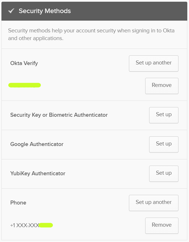Select the Okta Verify label
189x242 pixels.
coord(24,63)
